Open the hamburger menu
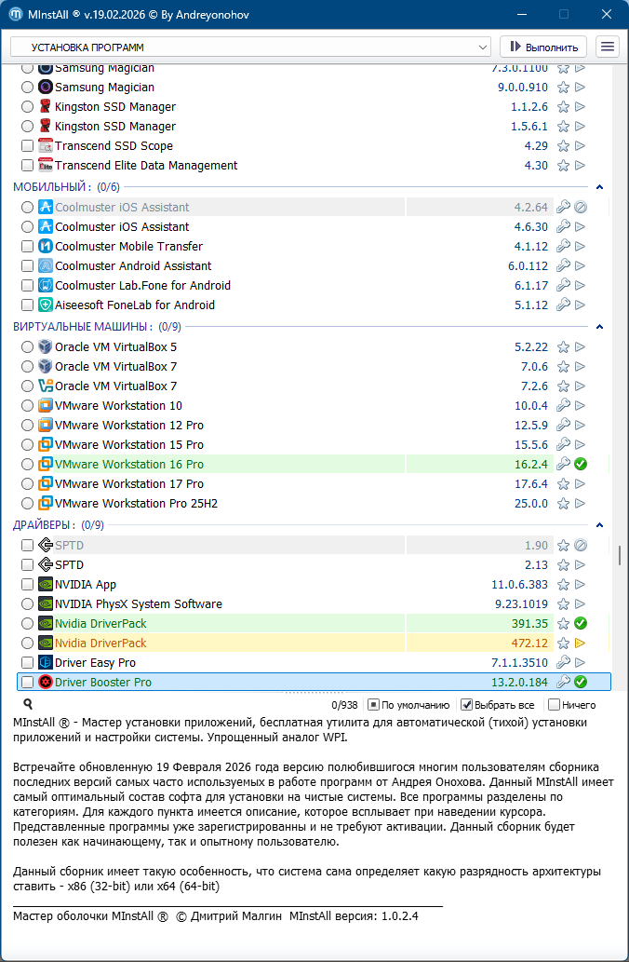This screenshot has width=629, height=962. point(607,47)
